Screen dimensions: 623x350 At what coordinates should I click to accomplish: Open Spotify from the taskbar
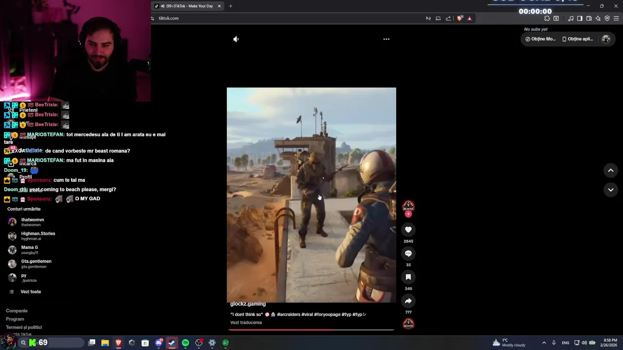[x=185, y=343]
